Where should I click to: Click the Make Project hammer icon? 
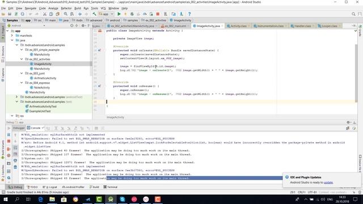click(94, 14)
